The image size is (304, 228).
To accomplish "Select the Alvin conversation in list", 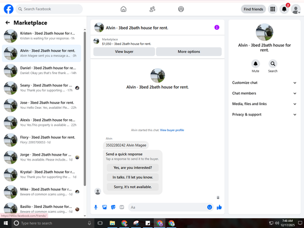I will (41, 54).
